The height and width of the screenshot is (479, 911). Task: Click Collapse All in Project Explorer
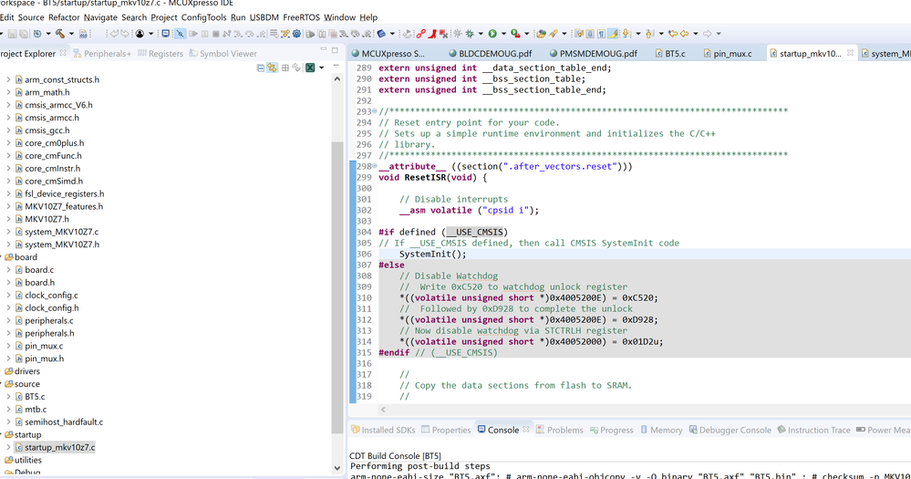click(x=260, y=68)
